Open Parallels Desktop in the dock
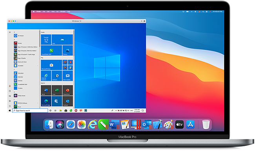 pyautogui.click(x=136, y=124)
